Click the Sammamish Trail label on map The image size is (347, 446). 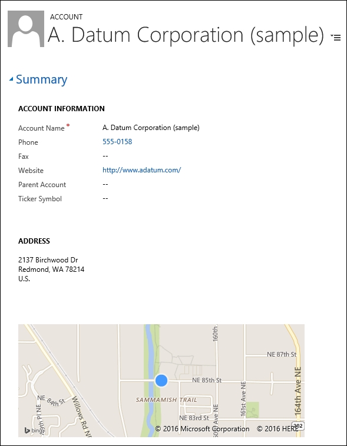[166, 400]
